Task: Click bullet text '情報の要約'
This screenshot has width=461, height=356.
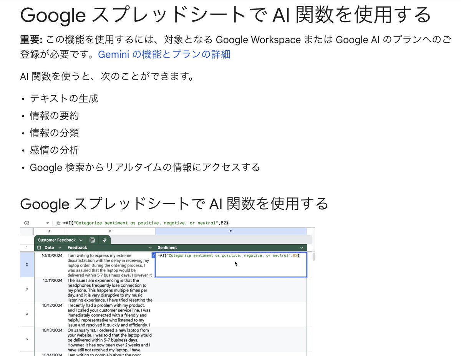Action: coord(55,116)
